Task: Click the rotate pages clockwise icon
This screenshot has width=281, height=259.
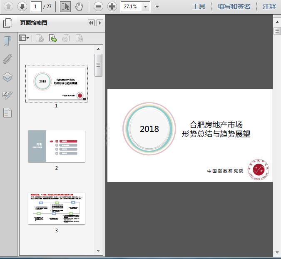Action: tap(79, 38)
